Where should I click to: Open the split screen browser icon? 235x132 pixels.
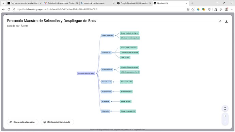[x=188, y=9]
